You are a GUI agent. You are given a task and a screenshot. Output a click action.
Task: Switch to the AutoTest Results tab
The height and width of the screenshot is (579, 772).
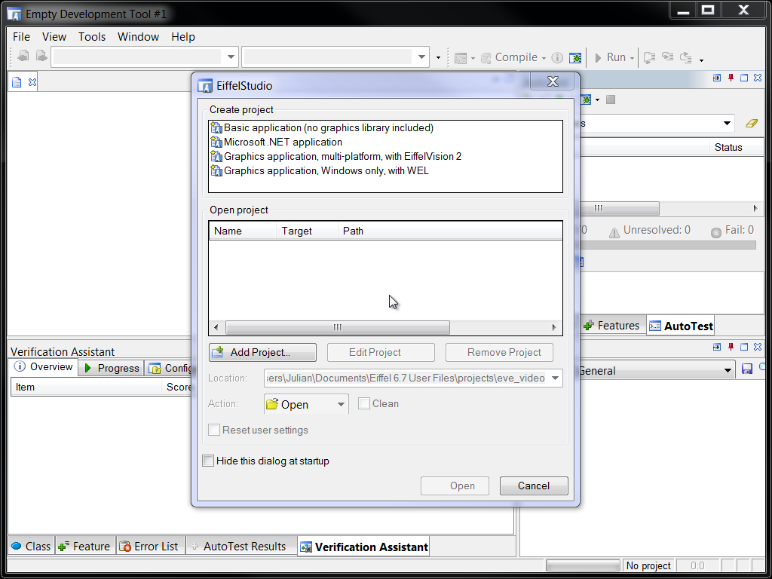(x=242, y=547)
